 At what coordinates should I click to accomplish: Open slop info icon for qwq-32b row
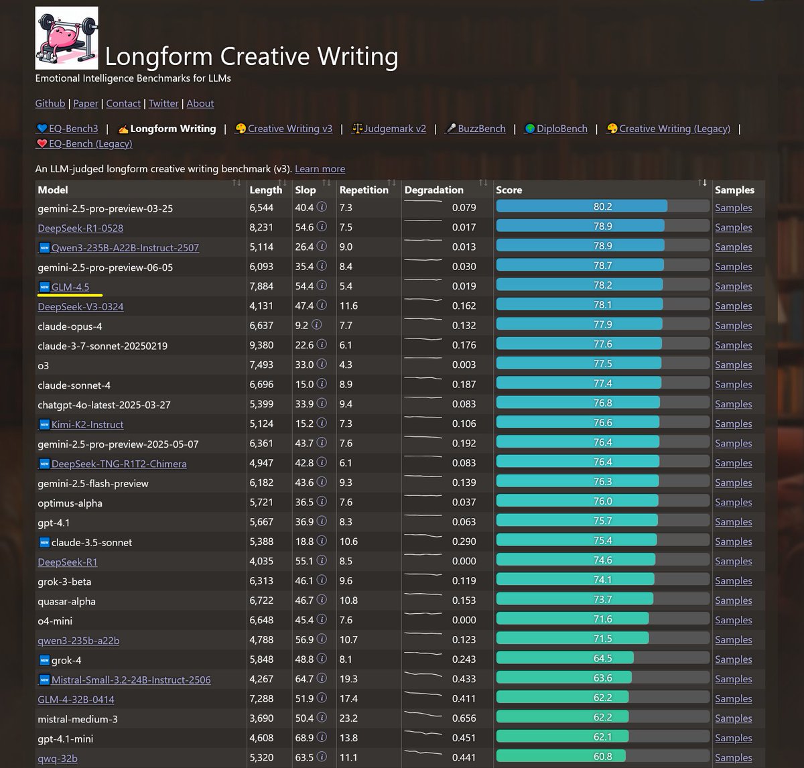coord(322,757)
